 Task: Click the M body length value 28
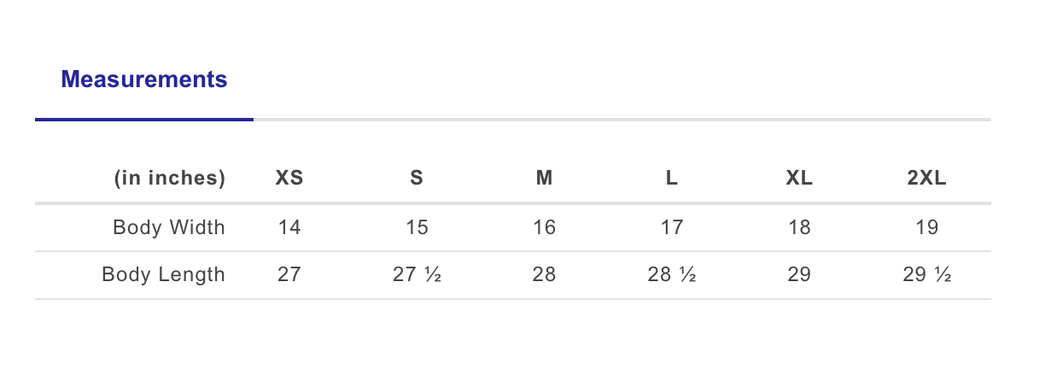[x=544, y=275]
